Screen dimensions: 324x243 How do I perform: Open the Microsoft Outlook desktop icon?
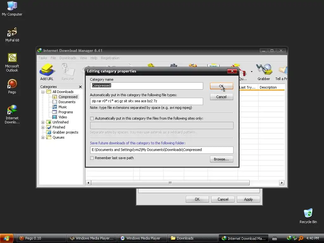tap(12, 63)
